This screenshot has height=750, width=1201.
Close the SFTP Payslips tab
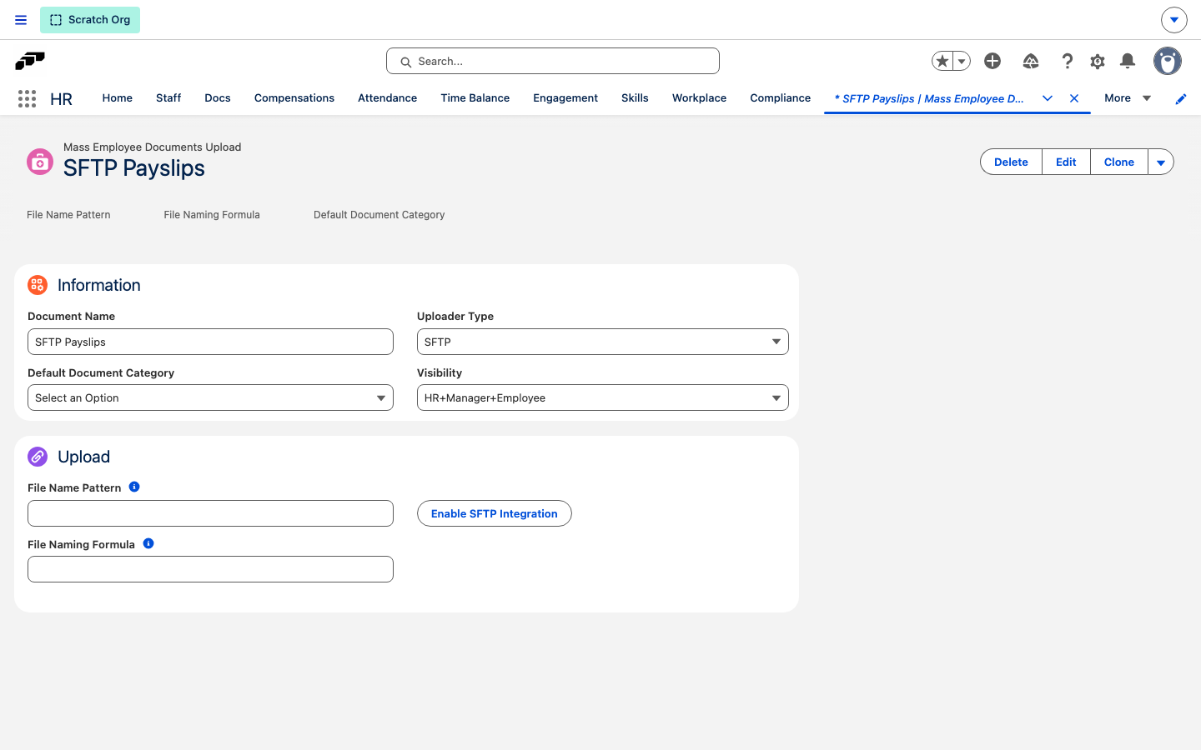tap(1074, 98)
